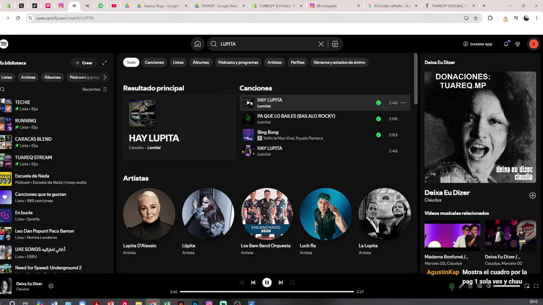Open the Browse icon beside search bar
Image resolution: width=543 pixels, height=305 pixels.
(335, 44)
